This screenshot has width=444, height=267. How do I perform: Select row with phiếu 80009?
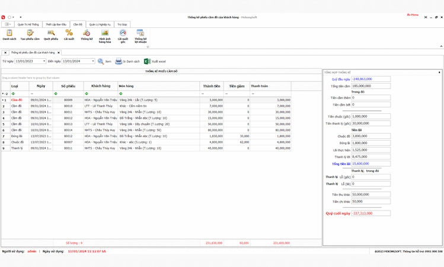click(x=146, y=100)
